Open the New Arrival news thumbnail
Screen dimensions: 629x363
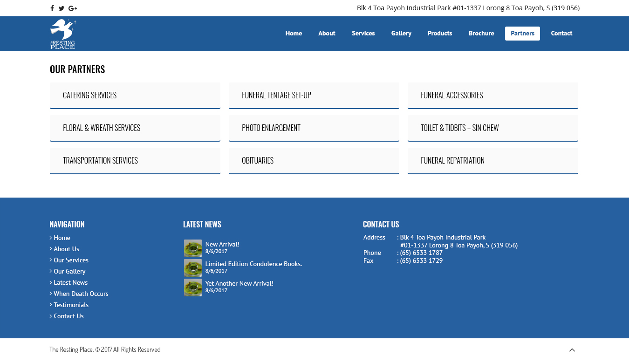[x=193, y=248]
